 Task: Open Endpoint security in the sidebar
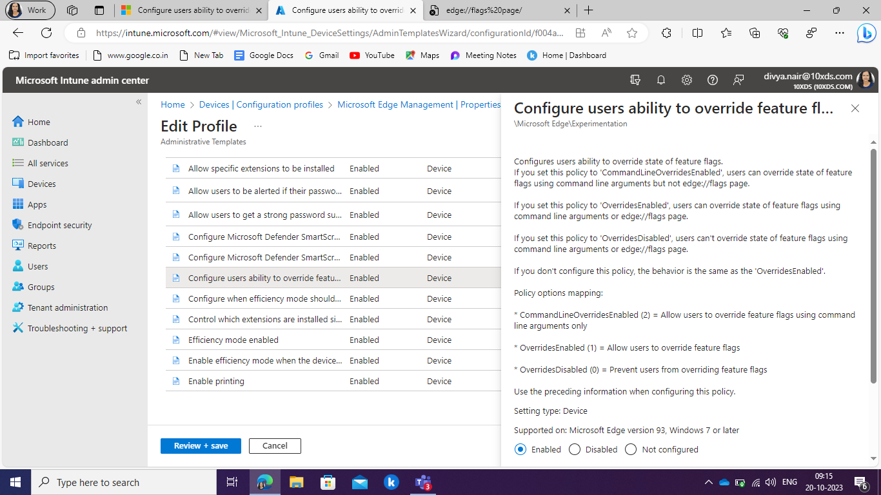click(x=52, y=225)
